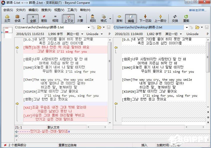Click the 插入 insert mode indicator
The height and width of the screenshot is (148, 211).
click(x=144, y=145)
